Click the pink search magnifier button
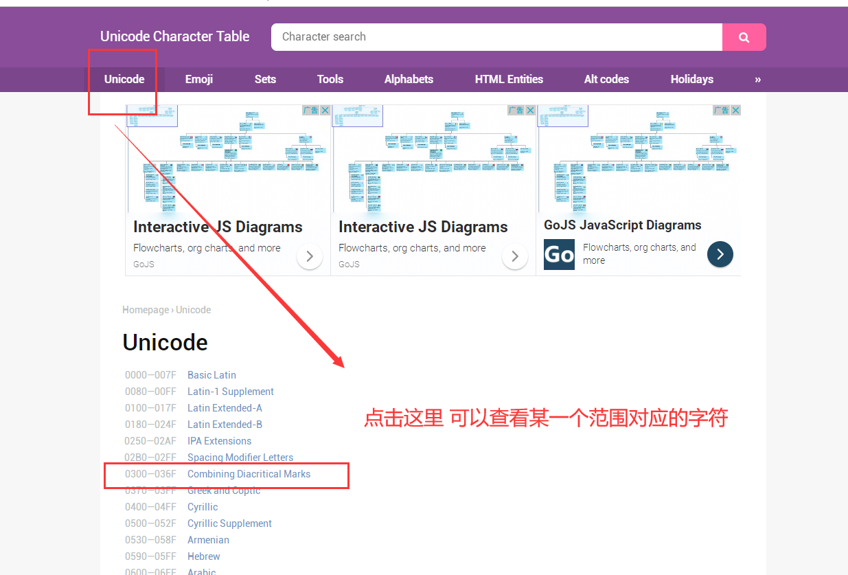848x575 pixels. click(744, 37)
